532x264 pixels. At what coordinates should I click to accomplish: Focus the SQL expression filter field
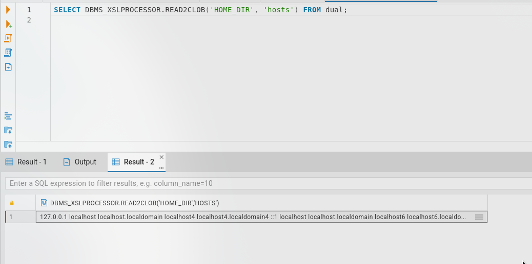point(268,183)
